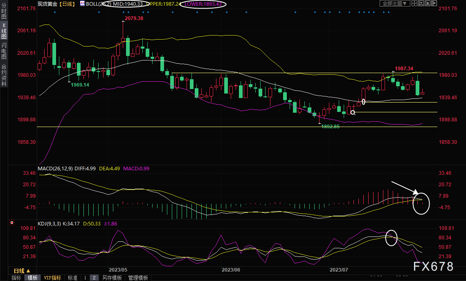The image size is (466, 281).
Task: Click 另存模板 to save template
Action: [112, 278]
